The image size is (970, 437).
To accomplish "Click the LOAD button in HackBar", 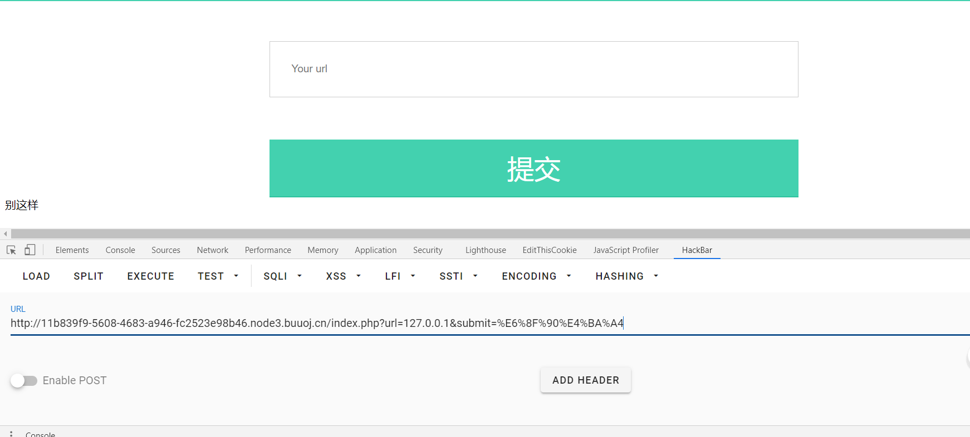I will pyautogui.click(x=36, y=276).
